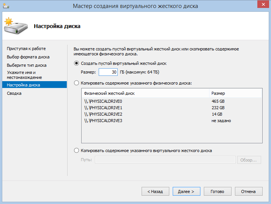The height and width of the screenshot is (204, 271).
Task: Cancel the wizard with 'Отмена'
Action: [249, 191]
